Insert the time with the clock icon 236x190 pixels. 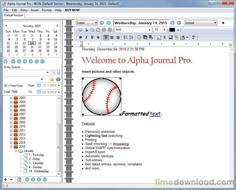pos(139,37)
